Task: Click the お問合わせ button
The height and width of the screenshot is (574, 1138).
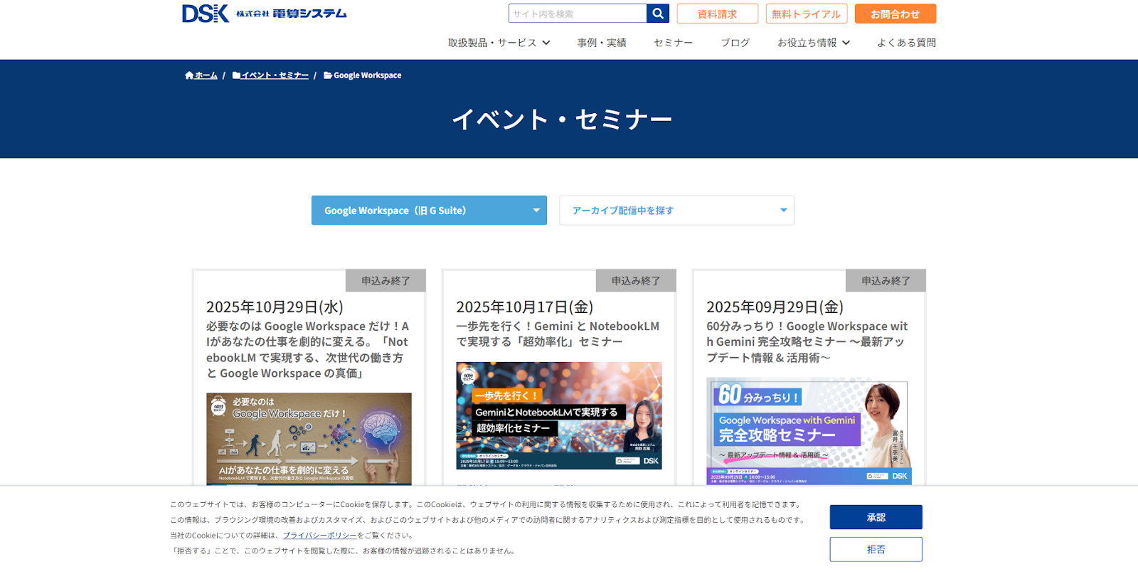Action: point(895,14)
